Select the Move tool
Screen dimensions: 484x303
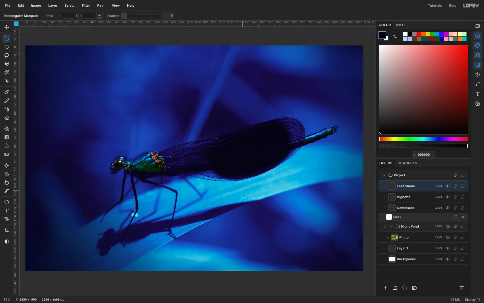7,27
